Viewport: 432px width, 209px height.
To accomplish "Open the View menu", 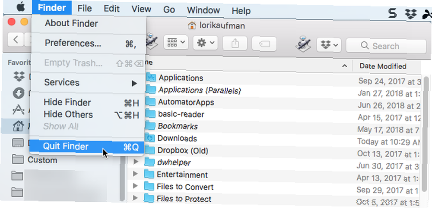I will pos(141,9).
